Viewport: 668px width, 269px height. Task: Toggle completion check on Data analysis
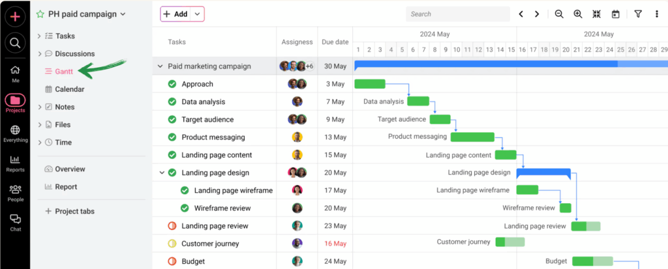(172, 102)
